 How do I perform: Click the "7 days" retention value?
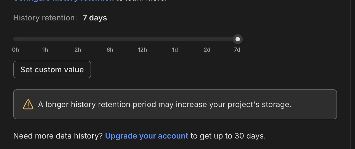pos(95,18)
